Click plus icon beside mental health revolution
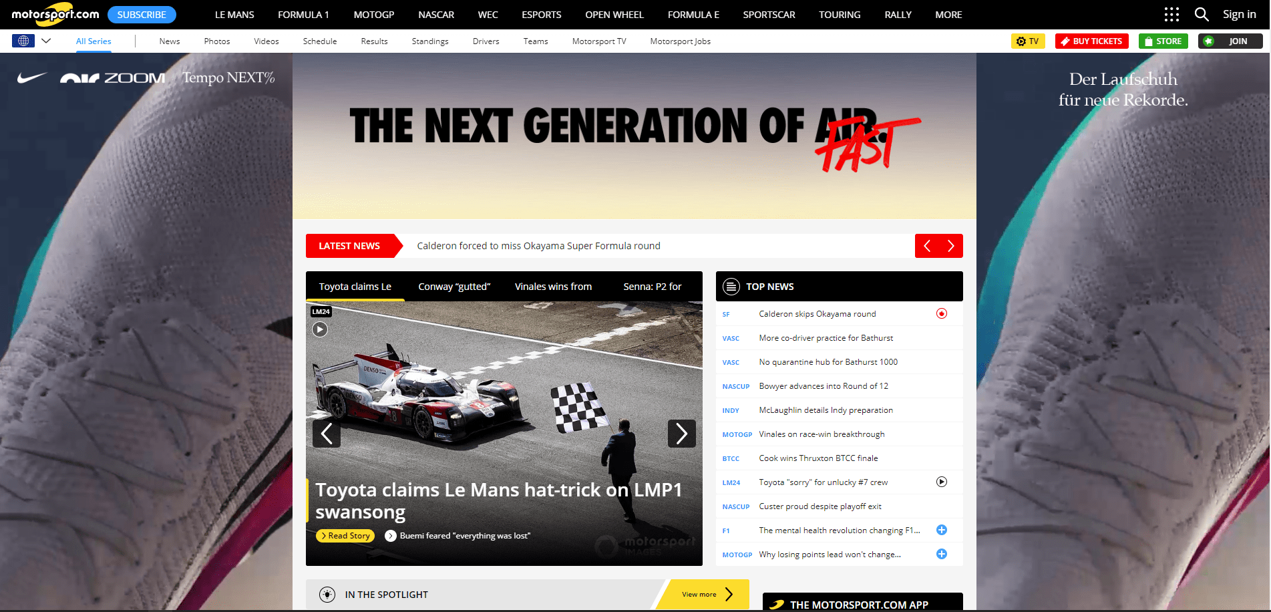 click(942, 530)
